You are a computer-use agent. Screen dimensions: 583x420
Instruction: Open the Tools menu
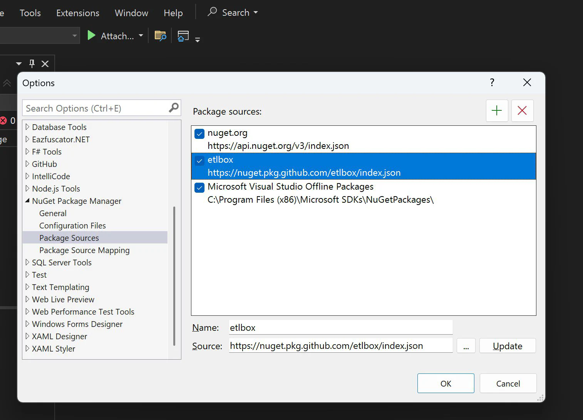click(x=30, y=13)
